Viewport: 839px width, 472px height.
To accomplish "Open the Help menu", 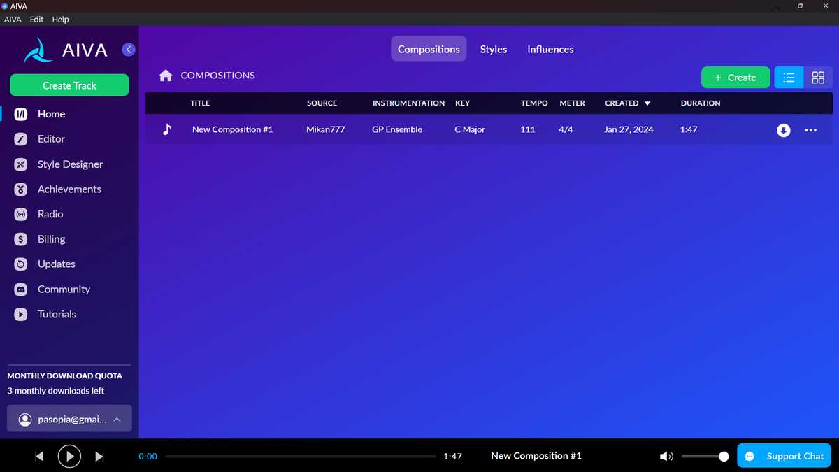I will pos(60,20).
